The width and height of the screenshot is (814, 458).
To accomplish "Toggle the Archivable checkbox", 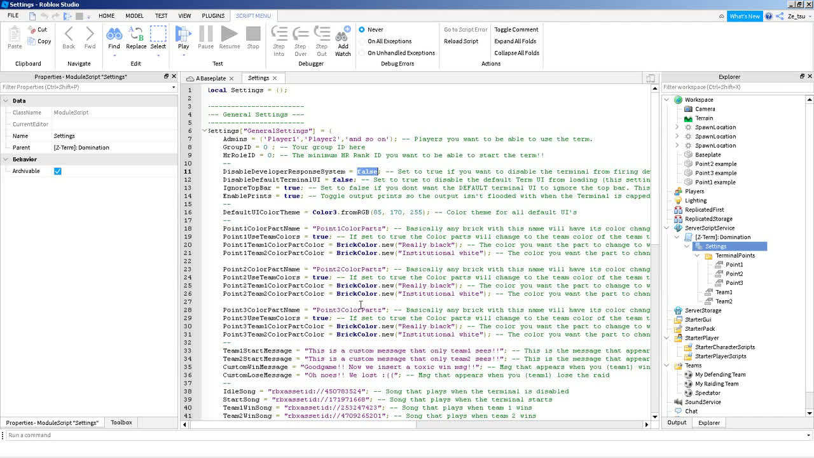I will (58, 171).
